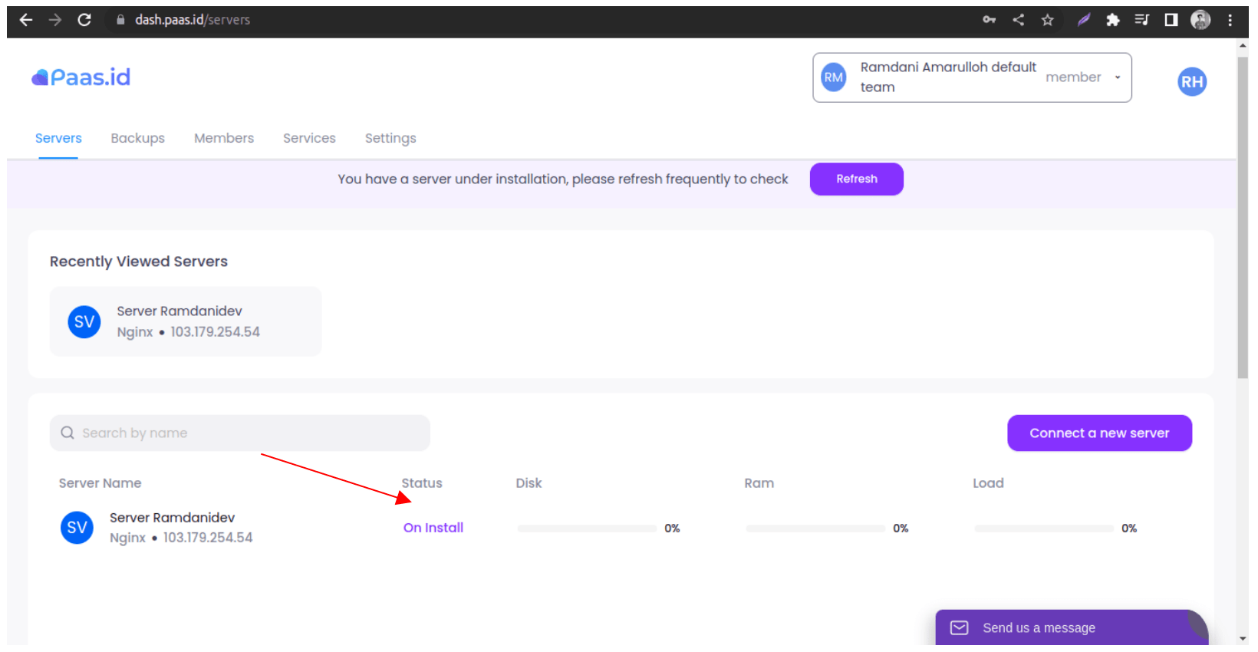Click the On Install status text
Viewport: 1258px width, 652px height.
tap(433, 528)
